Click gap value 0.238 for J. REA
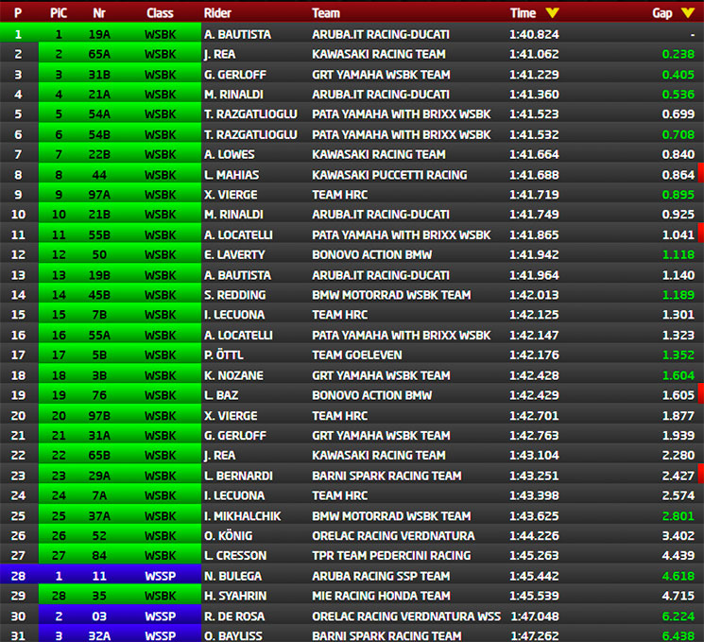The width and height of the screenshot is (704, 642). click(678, 54)
